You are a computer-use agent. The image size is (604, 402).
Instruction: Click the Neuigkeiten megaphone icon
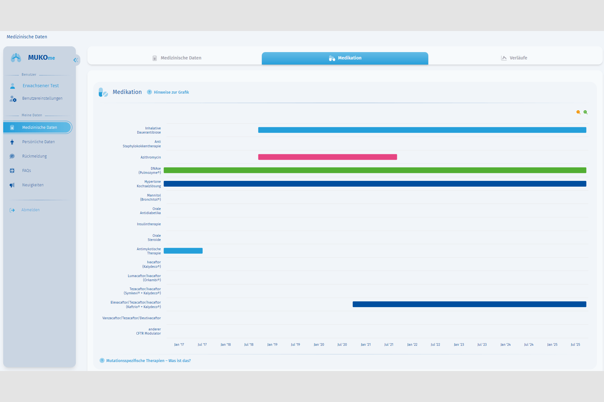(x=12, y=185)
